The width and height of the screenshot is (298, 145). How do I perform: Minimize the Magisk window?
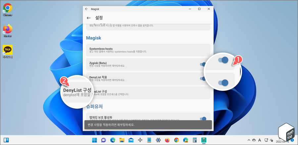pyautogui.click(x=190, y=9)
